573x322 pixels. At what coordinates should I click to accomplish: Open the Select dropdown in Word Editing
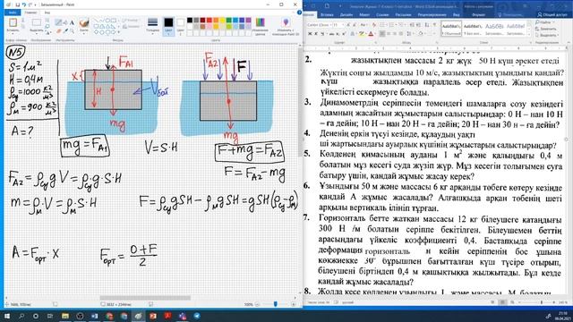547,35
